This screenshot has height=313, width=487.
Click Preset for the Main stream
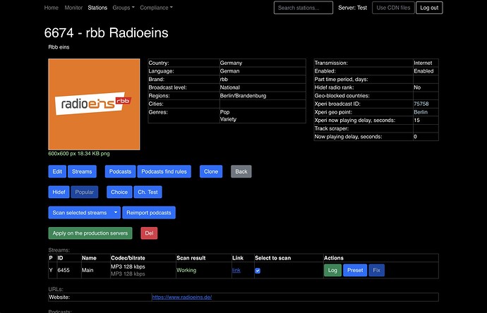(x=355, y=270)
